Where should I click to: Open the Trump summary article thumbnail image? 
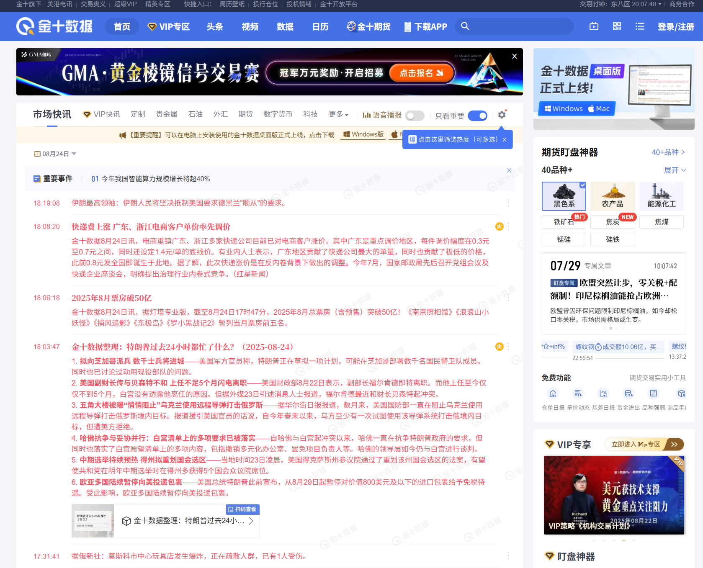(x=93, y=521)
